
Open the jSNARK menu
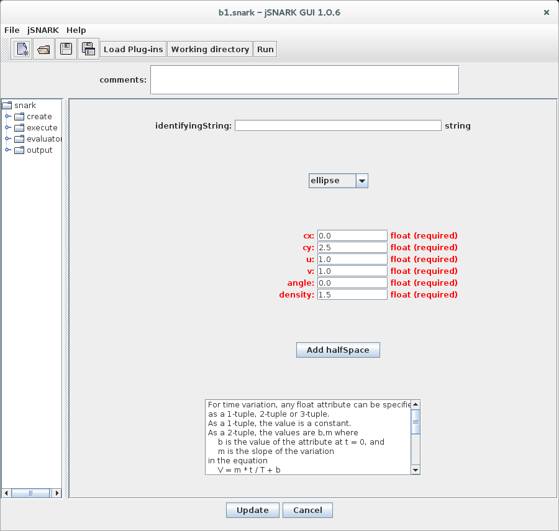pyautogui.click(x=43, y=30)
